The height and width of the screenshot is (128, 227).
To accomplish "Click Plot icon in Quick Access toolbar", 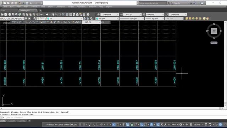I will [x=27, y=3].
